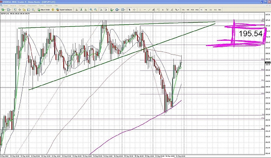The image size is (271, 158).
Task: Switch timeframe to M15
Action: [193, 10]
